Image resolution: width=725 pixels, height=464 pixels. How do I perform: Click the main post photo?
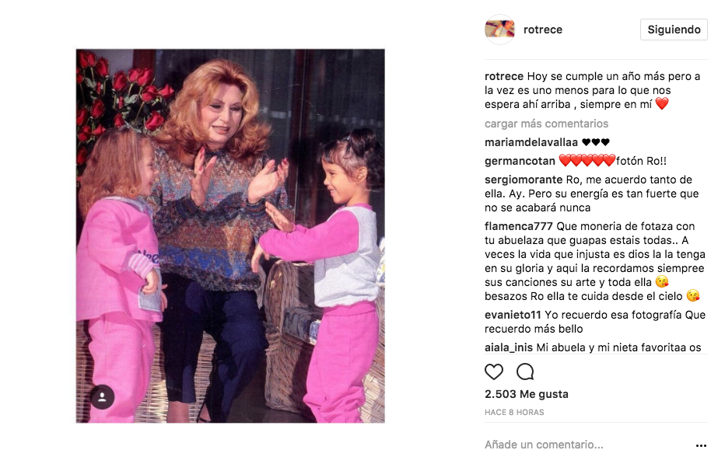(x=230, y=235)
